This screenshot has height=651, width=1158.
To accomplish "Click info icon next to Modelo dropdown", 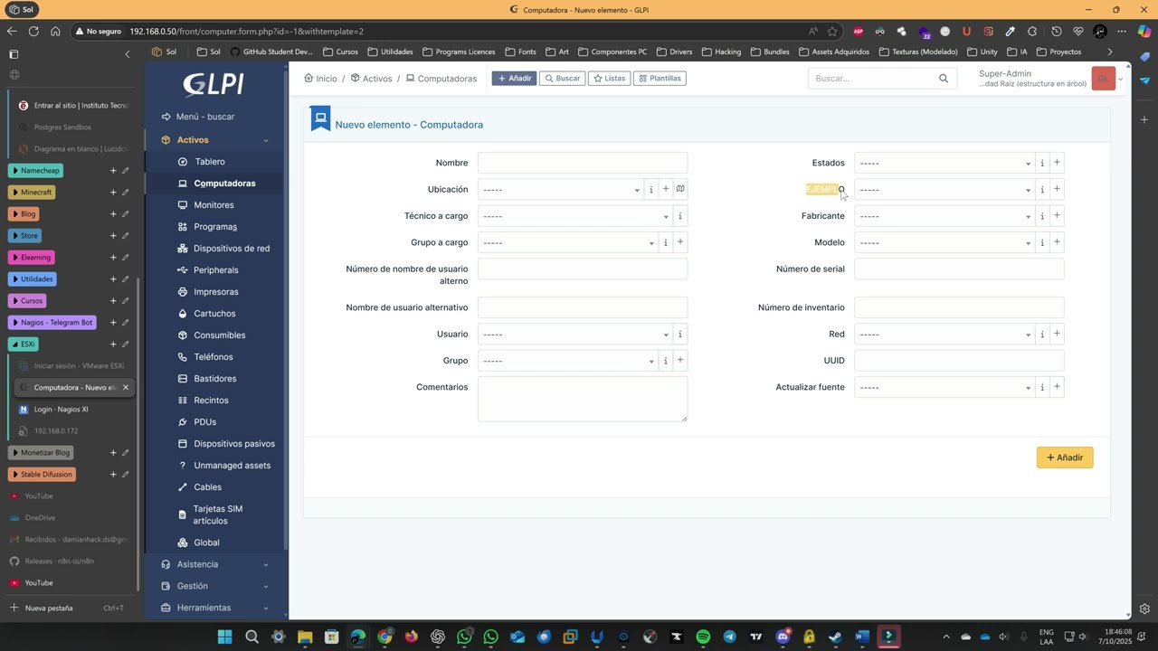I will (1042, 242).
